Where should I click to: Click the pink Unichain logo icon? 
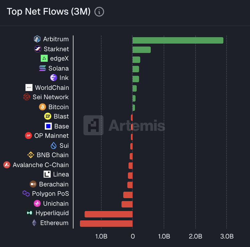click(37, 203)
